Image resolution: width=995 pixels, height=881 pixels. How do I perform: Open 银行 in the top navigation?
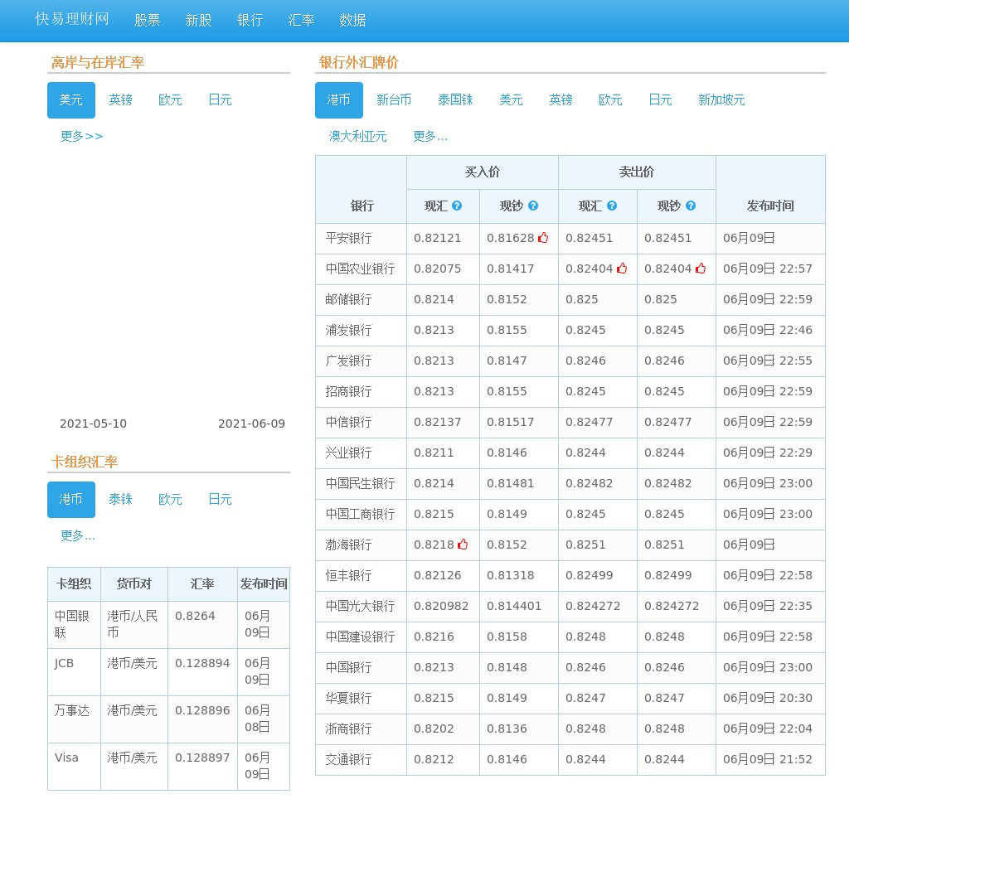(250, 20)
